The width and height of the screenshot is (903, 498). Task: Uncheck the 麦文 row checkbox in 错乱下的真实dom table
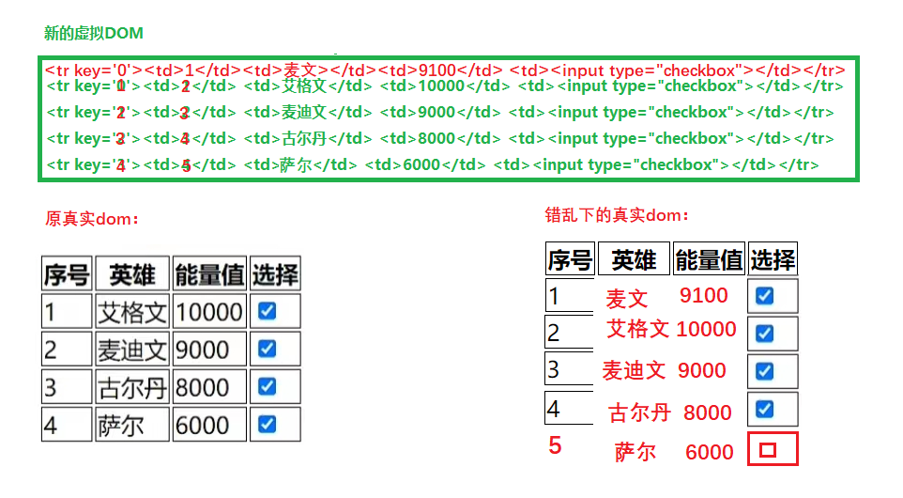point(764,296)
